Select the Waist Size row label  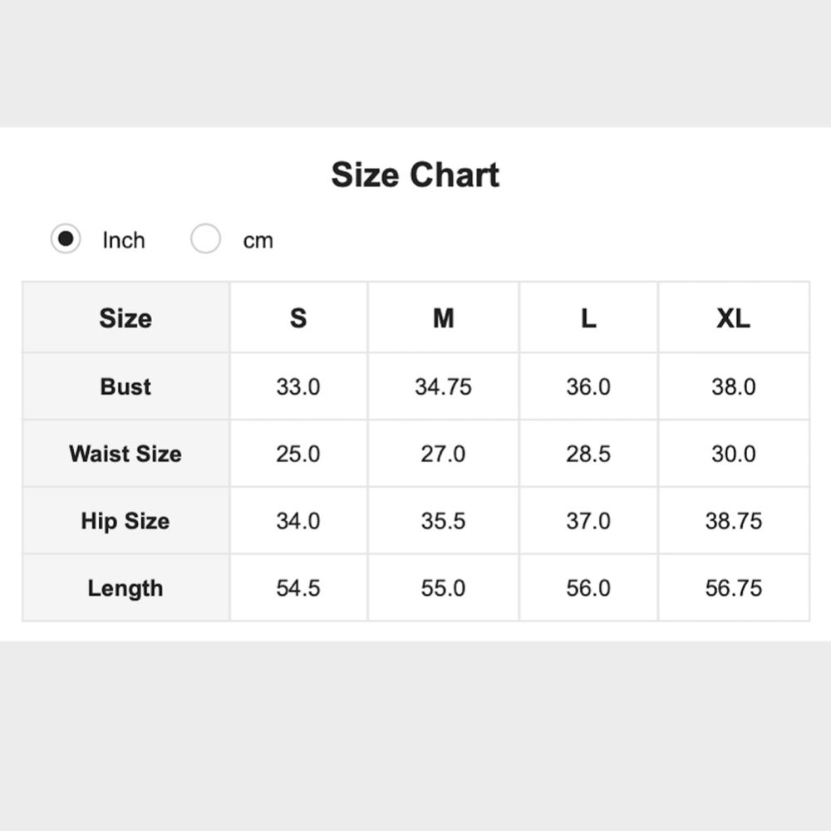coord(125,454)
